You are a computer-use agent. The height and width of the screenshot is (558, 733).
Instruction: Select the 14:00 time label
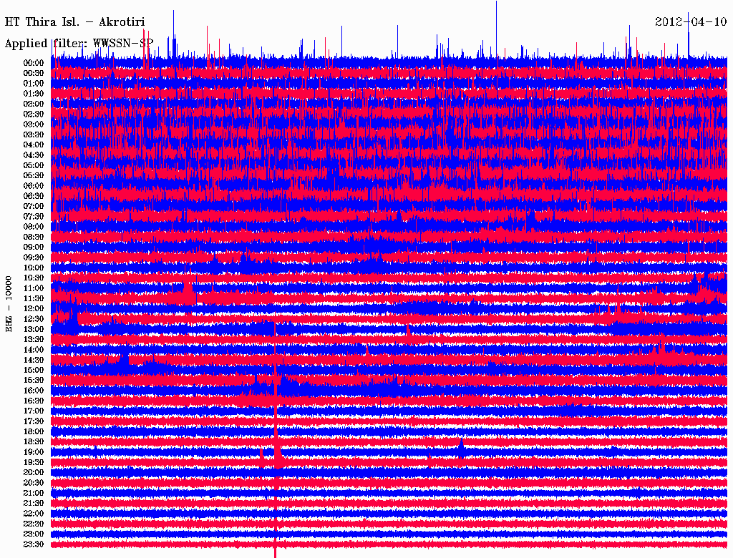[x=34, y=350]
